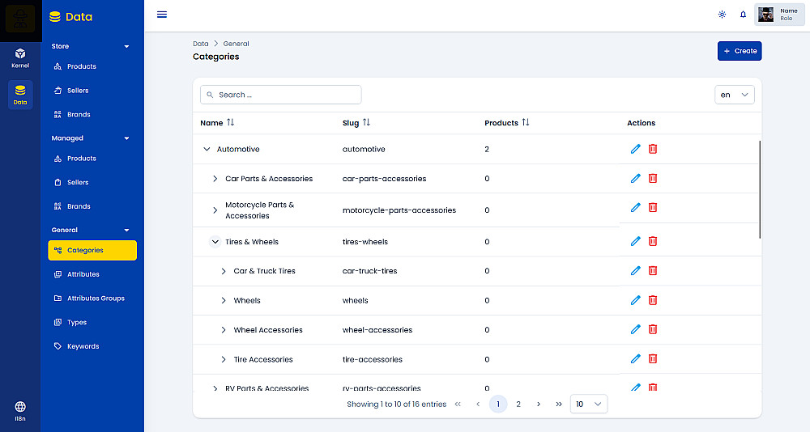The height and width of the screenshot is (432, 810).
Task: Collapse the Automotive category row
Action: pos(207,150)
